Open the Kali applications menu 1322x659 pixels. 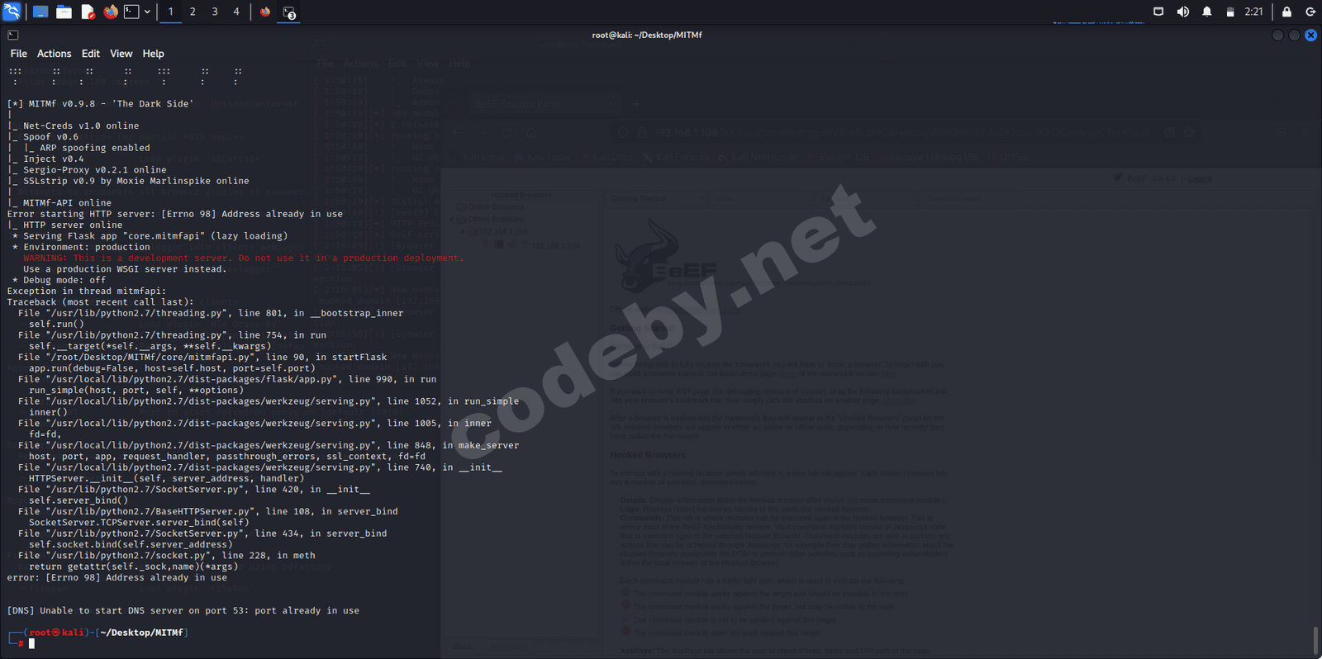[x=12, y=12]
